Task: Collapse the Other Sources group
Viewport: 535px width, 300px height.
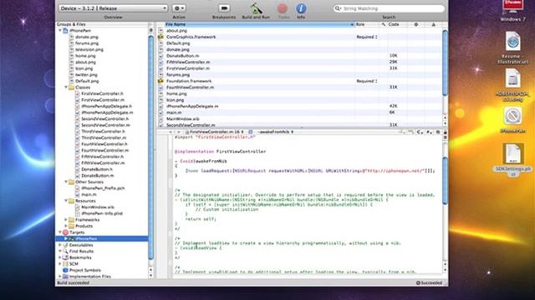Action: (66, 182)
